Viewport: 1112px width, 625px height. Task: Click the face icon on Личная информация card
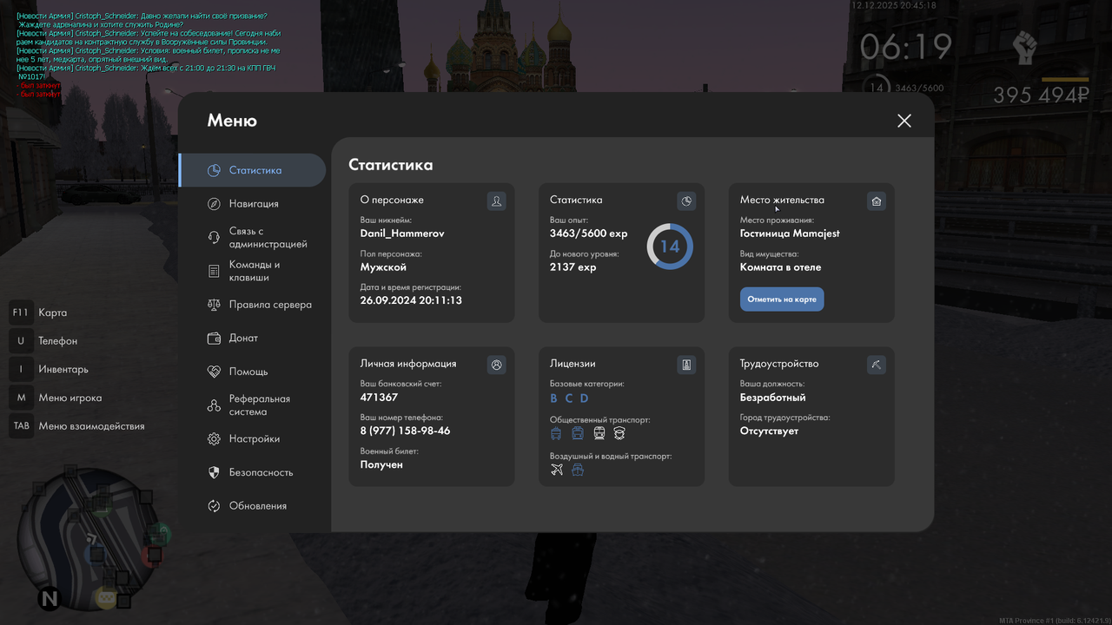pos(496,365)
